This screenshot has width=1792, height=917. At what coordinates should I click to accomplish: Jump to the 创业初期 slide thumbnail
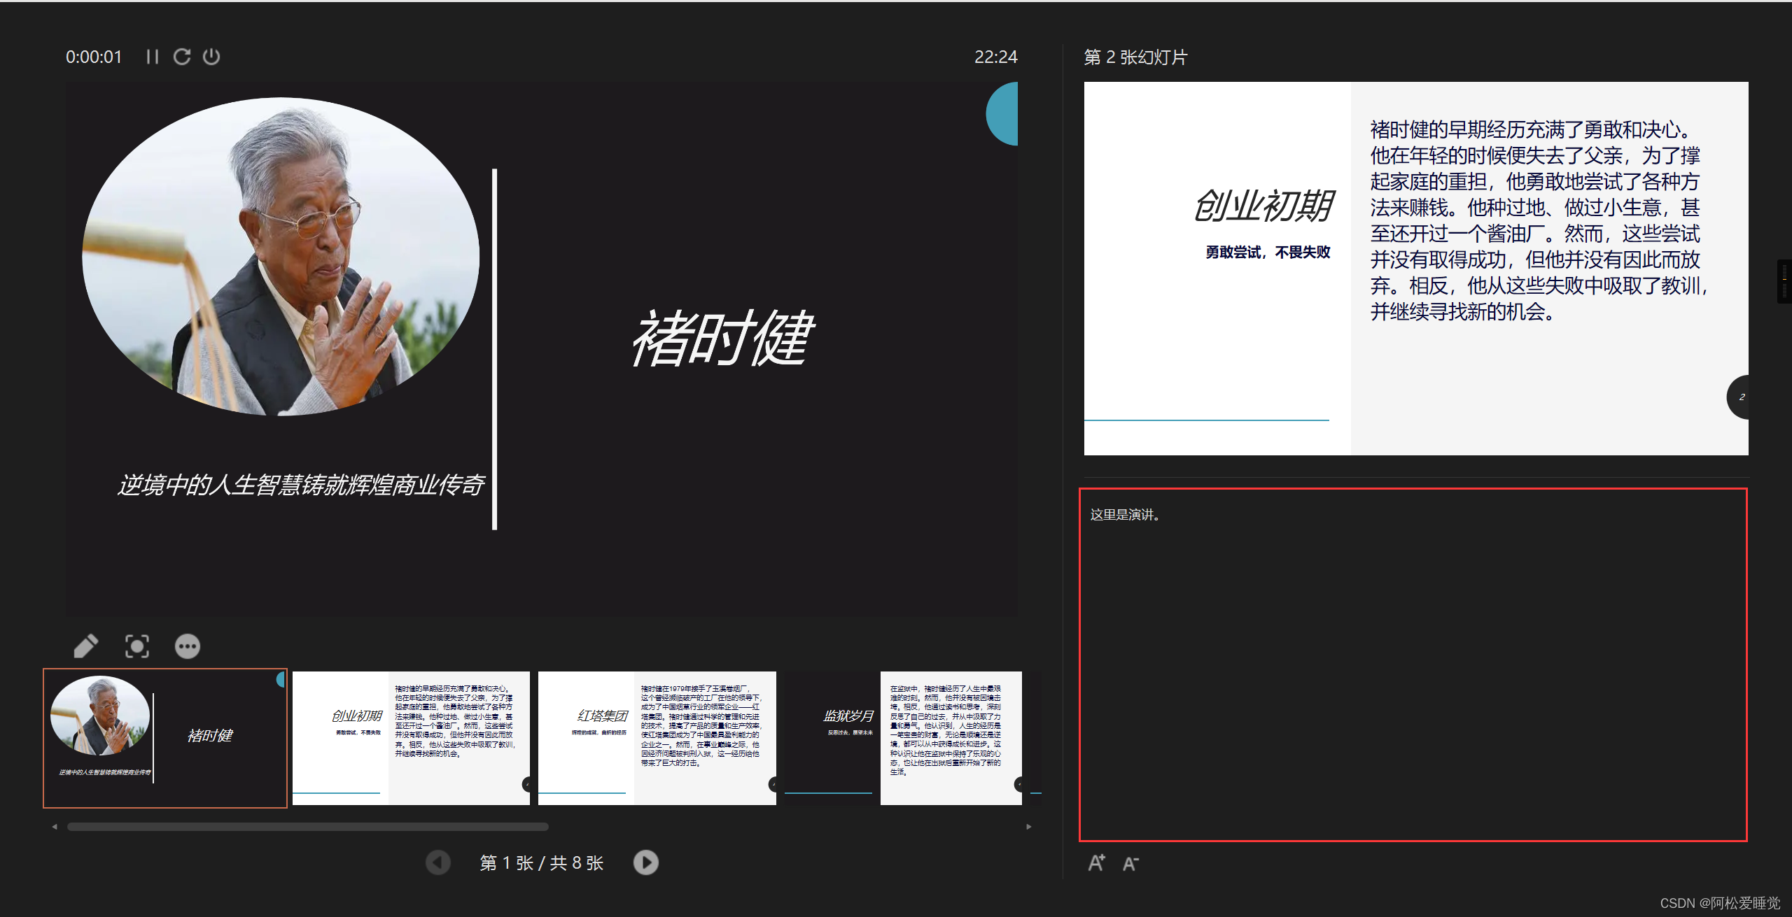click(x=411, y=738)
